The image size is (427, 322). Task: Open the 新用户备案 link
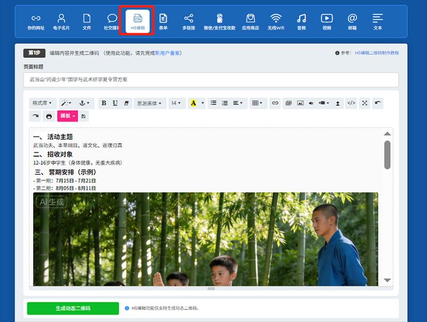point(168,53)
